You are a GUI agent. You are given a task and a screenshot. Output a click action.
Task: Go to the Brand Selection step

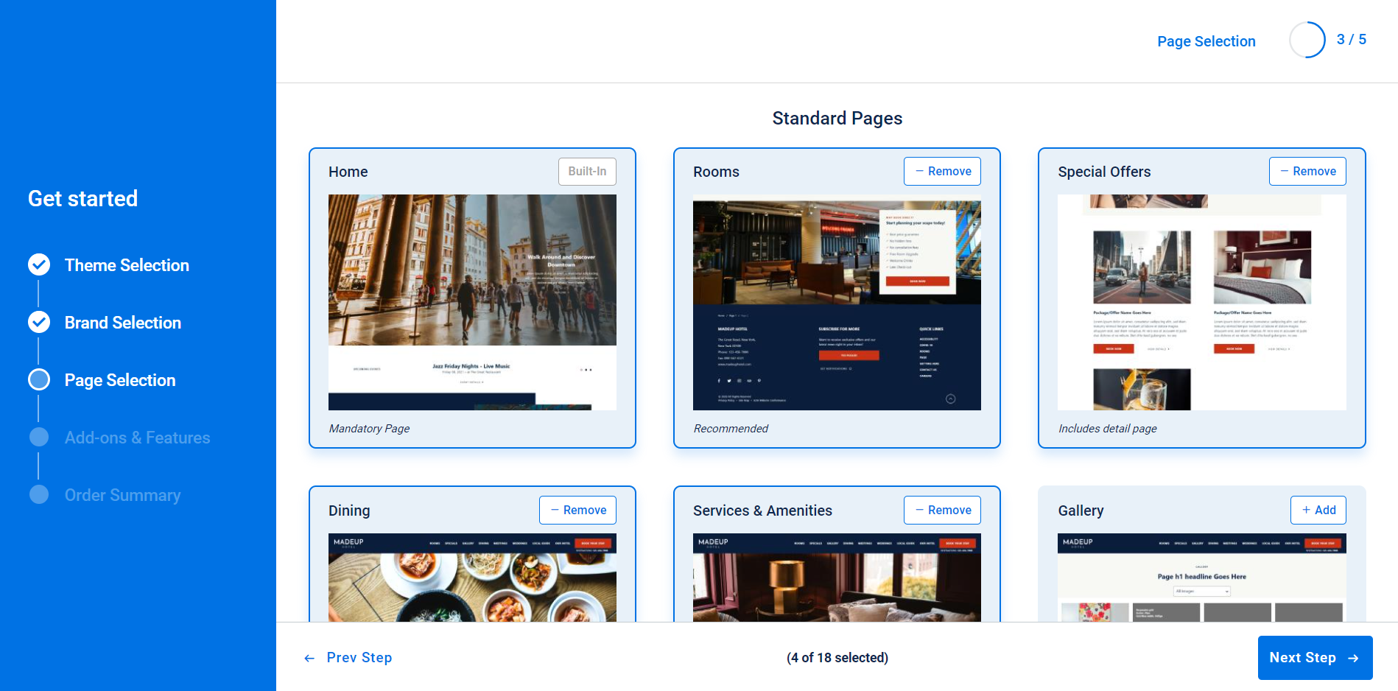(x=123, y=323)
